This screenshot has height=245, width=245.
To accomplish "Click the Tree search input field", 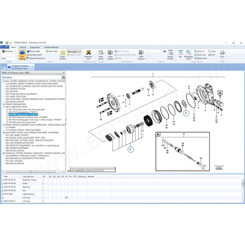I will [37, 77].
